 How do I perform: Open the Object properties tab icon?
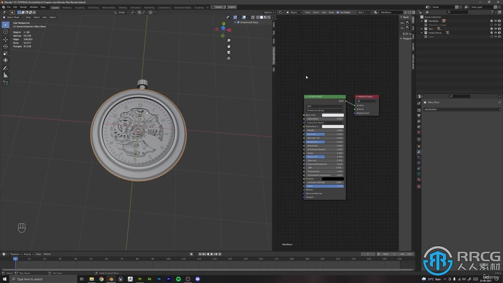click(419, 146)
